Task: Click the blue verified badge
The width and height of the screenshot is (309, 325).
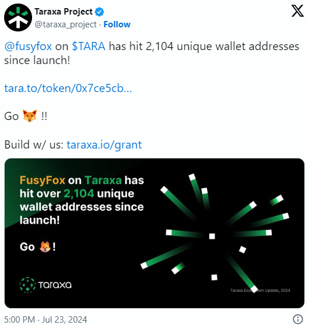Action: 99,12
